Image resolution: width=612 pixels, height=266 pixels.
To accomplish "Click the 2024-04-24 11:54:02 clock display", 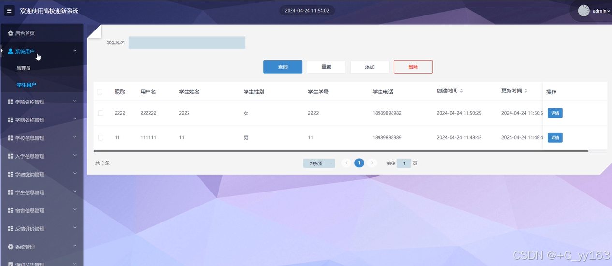I will coord(307,10).
